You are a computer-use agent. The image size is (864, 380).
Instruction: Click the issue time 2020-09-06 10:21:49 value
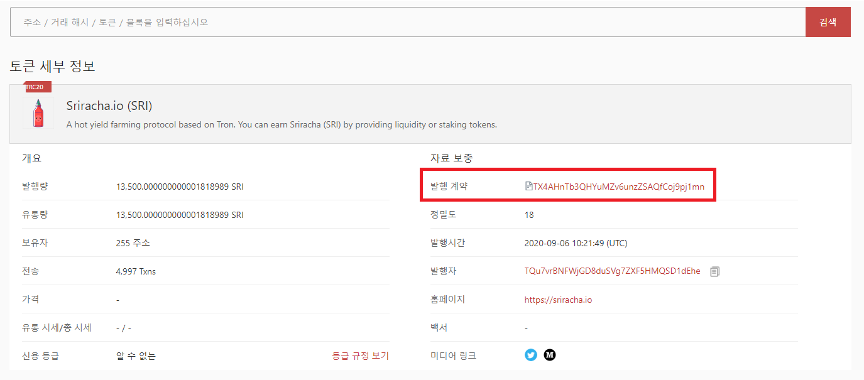[x=576, y=243]
